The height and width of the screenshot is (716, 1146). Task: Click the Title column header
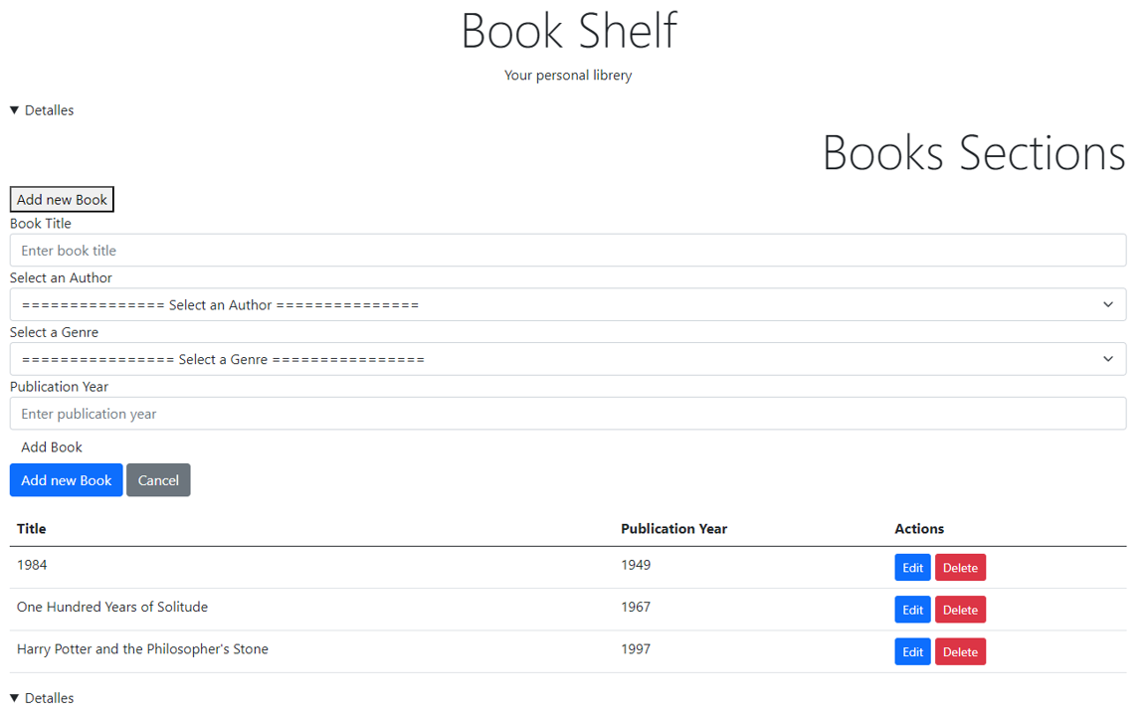pyautogui.click(x=31, y=528)
